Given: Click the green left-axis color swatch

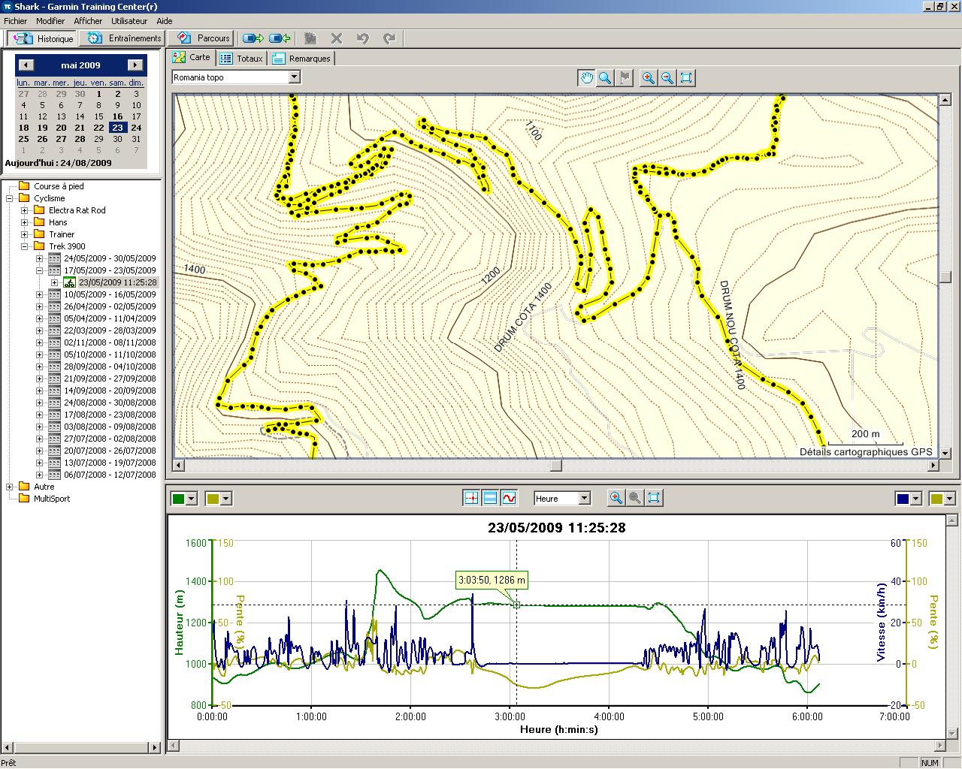Looking at the screenshot, I should [x=179, y=498].
